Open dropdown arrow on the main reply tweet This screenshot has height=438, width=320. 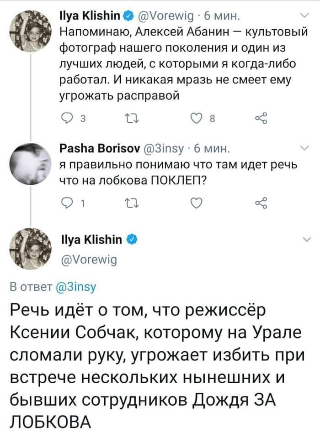click(x=305, y=240)
